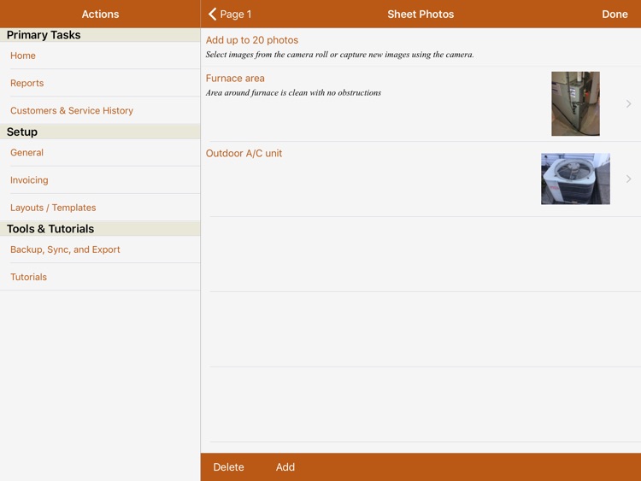Image resolution: width=641 pixels, height=481 pixels.
Task: Open Home in Primary Tasks
Action: (x=100, y=56)
